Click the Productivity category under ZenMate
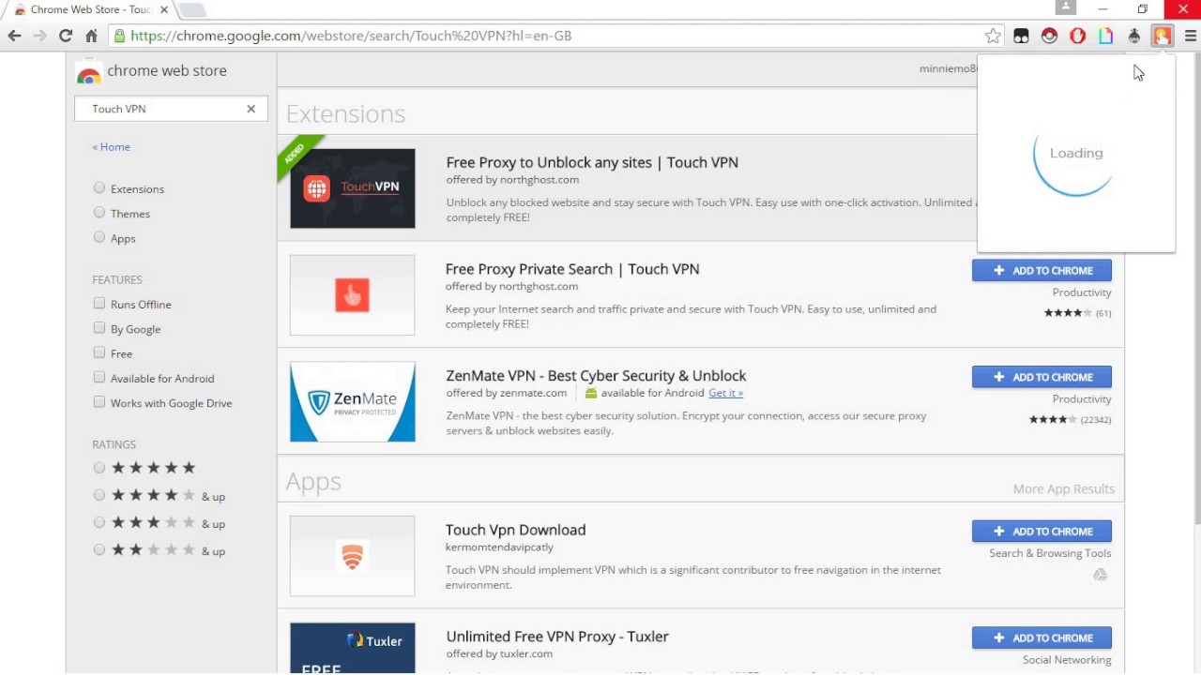The width and height of the screenshot is (1201, 675). pos(1082,399)
